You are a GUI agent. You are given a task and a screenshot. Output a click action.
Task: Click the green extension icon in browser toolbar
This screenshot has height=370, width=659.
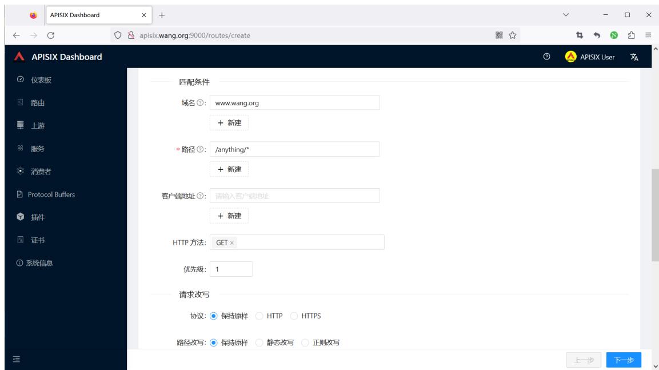coord(614,35)
